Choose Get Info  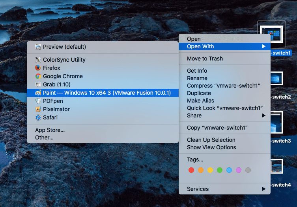[x=224, y=71]
